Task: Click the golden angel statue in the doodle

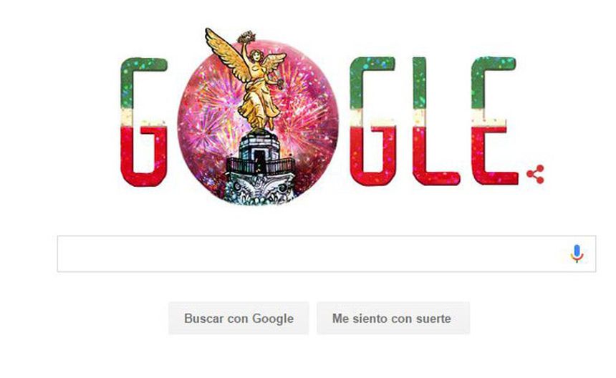Action: (251, 80)
